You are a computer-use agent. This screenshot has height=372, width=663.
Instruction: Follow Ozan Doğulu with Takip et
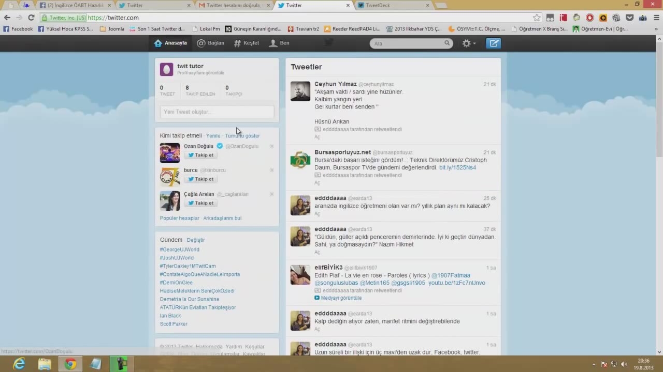click(x=200, y=155)
